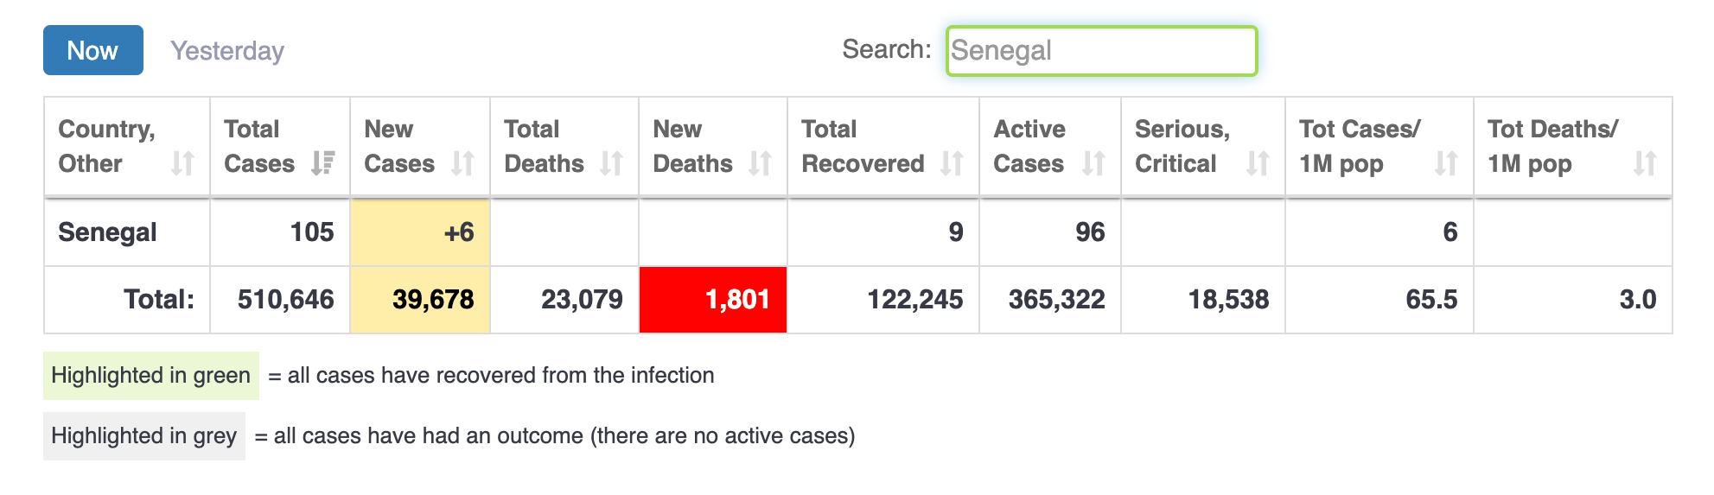Click the Serious, Critical sort arrows
The image size is (1714, 495).
(x=1258, y=163)
